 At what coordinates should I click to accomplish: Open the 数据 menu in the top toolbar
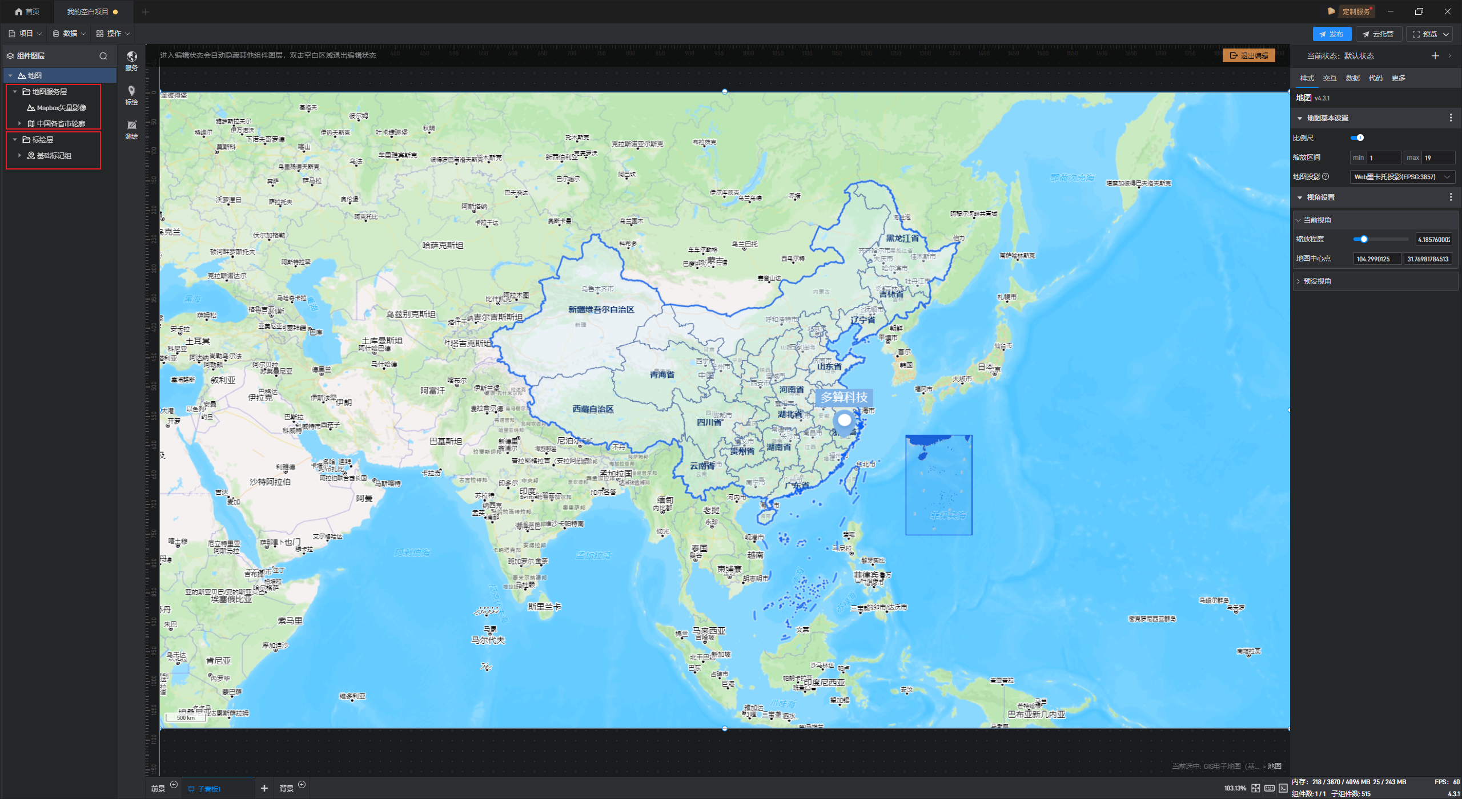point(69,34)
